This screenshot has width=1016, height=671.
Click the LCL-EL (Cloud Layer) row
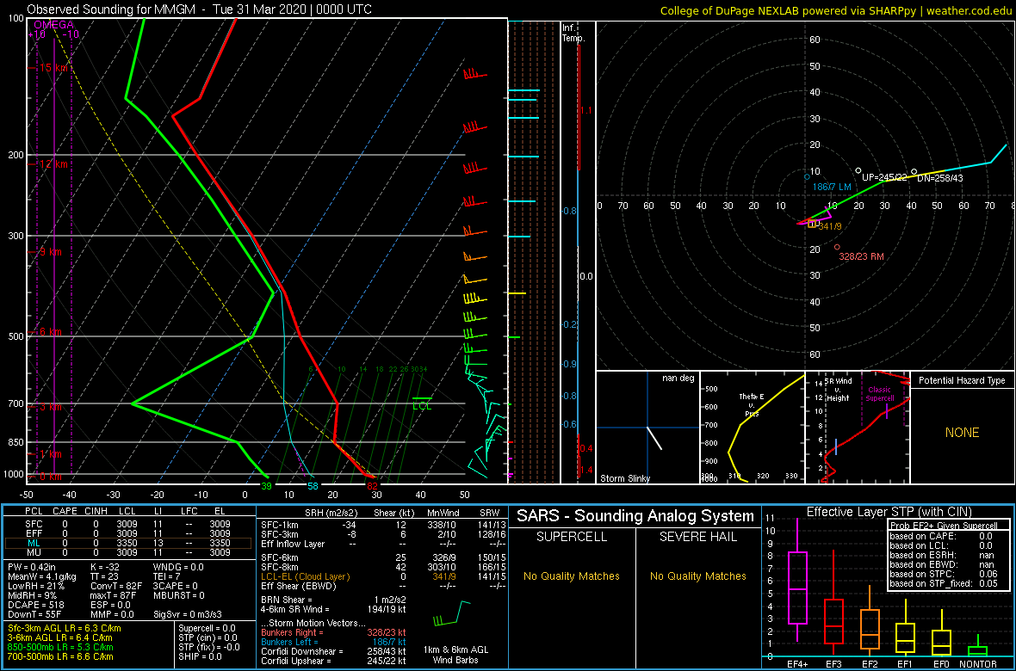click(x=382, y=576)
